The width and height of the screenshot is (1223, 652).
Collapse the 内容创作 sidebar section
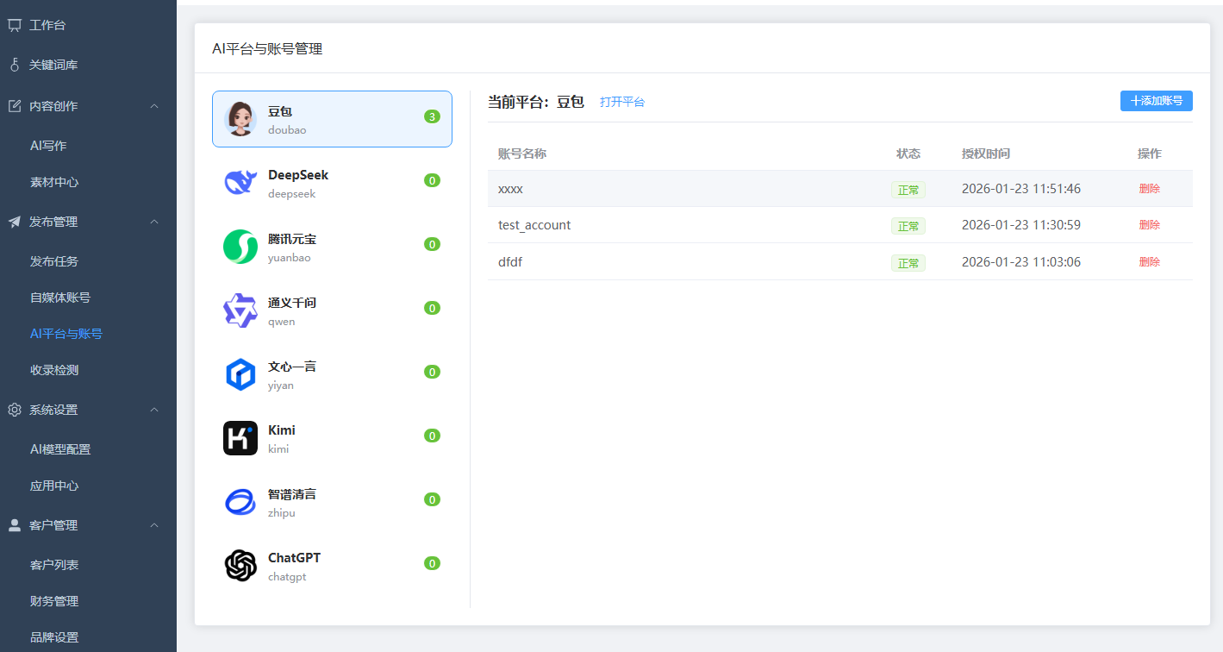click(154, 106)
